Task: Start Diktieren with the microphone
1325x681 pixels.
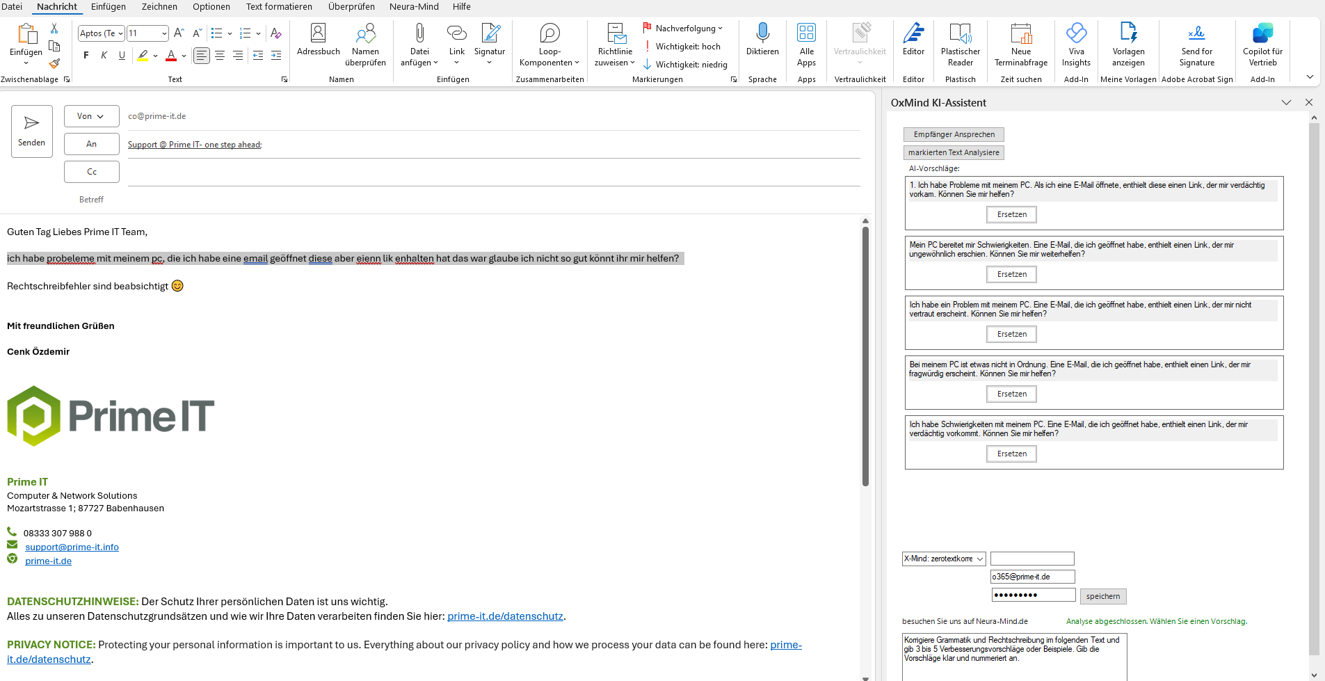Action: [762, 40]
